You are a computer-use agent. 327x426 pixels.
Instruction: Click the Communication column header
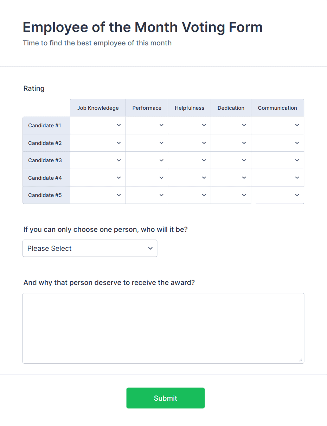(x=277, y=108)
